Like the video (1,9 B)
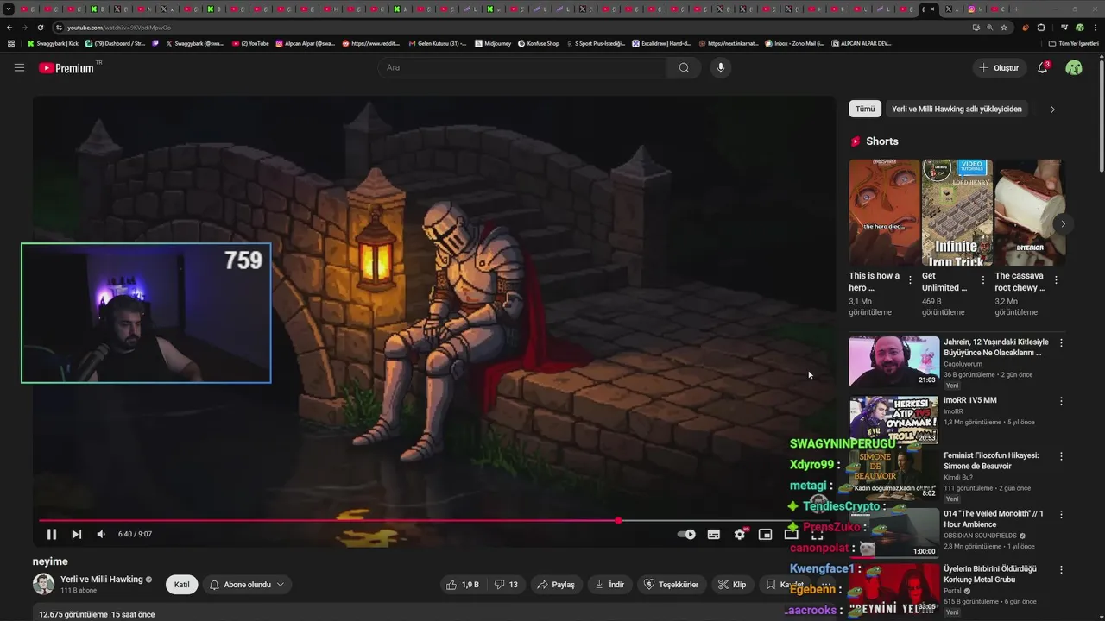This screenshot has width=1105, height=621. [462, 584]
